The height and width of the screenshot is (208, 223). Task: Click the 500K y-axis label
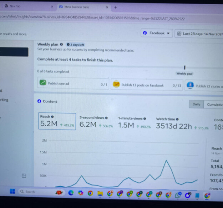(43, 176)
